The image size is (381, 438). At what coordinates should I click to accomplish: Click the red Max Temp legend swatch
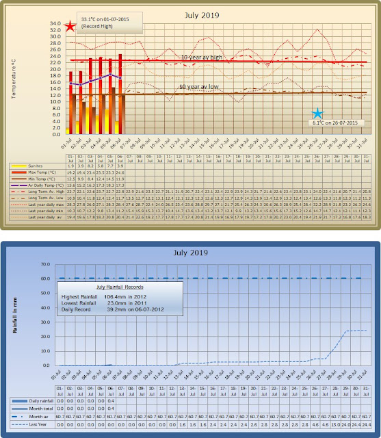coord(19,172)
